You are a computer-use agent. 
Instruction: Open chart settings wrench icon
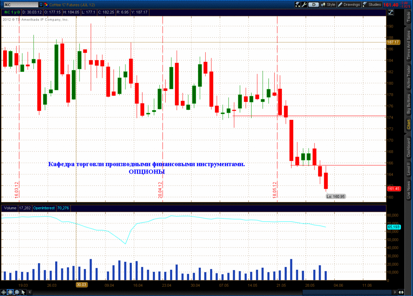(x=304, y=4)
